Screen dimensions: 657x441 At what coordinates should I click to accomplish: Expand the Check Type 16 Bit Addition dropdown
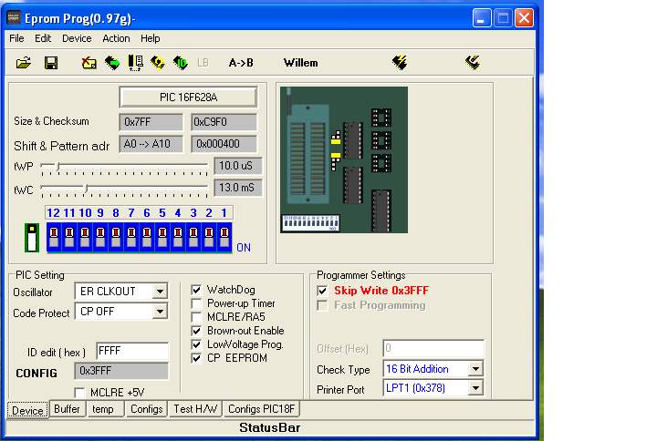tap(475, 369)
